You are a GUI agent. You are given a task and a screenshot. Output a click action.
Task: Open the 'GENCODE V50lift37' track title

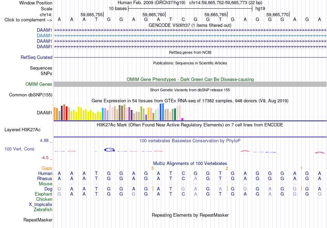pos(190,25)
